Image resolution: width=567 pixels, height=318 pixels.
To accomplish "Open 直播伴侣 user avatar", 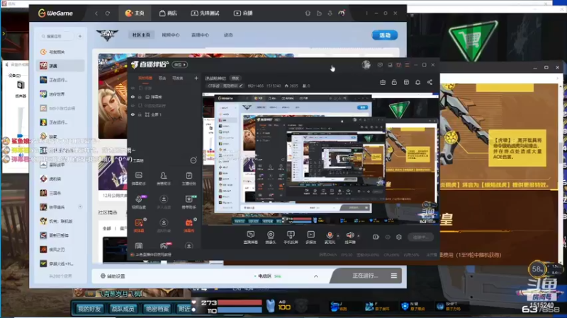I will point(366,64).
